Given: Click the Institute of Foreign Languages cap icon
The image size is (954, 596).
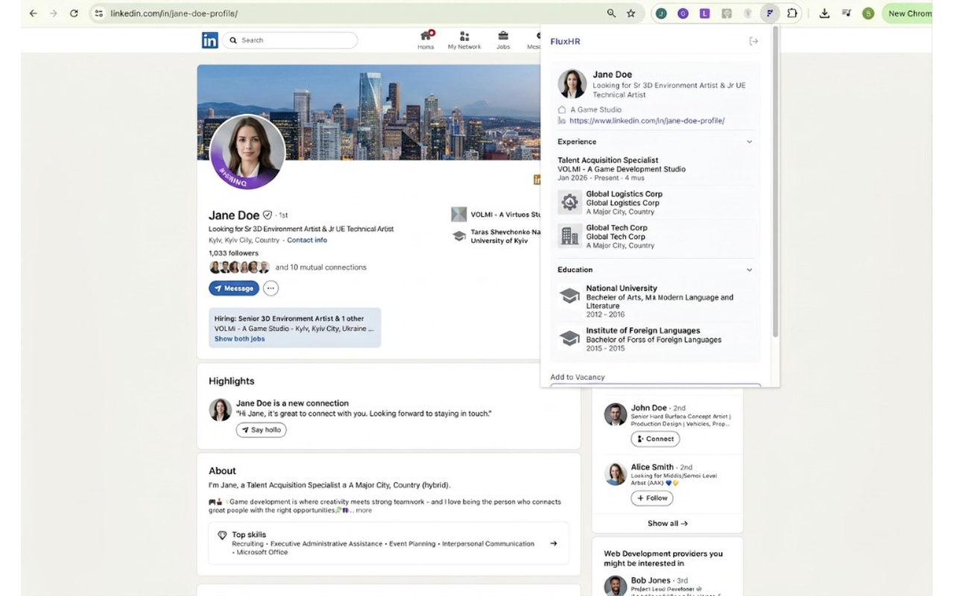Looking at the screenshot, I should [x=570, y=338].
